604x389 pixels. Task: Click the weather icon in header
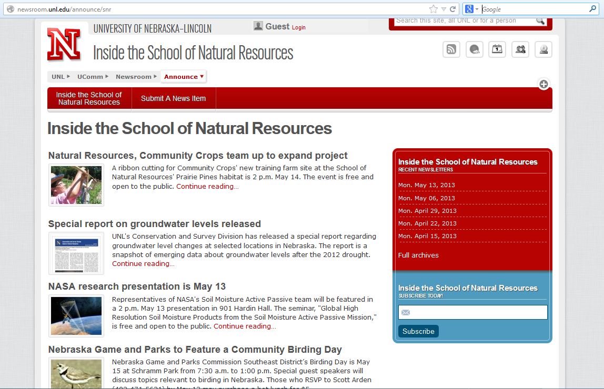[474, 49]
